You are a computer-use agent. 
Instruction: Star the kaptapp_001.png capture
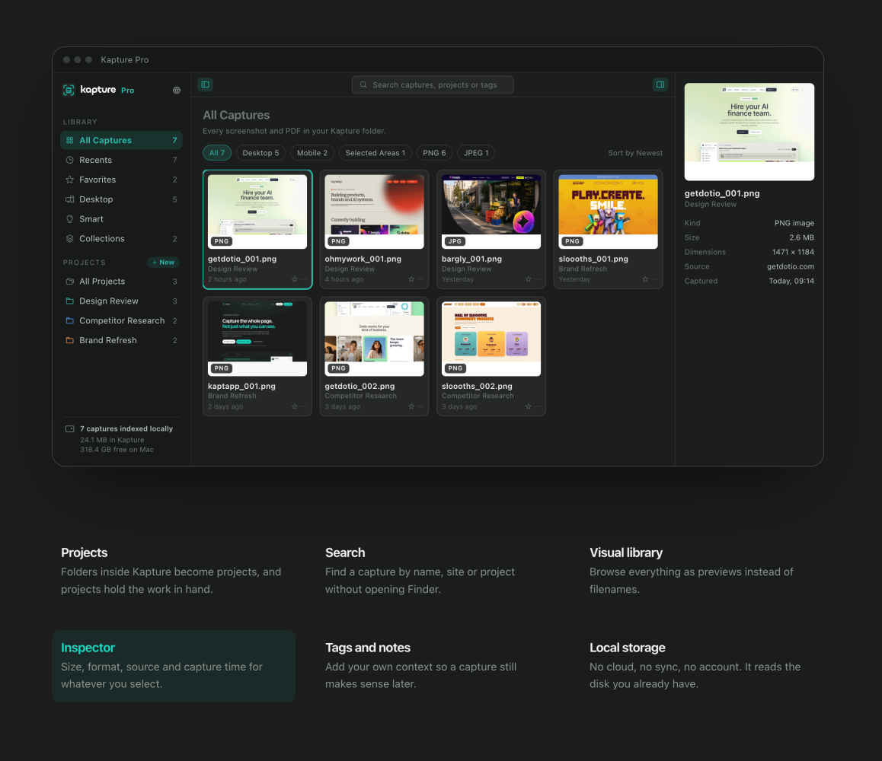click(x=294, y=406)
